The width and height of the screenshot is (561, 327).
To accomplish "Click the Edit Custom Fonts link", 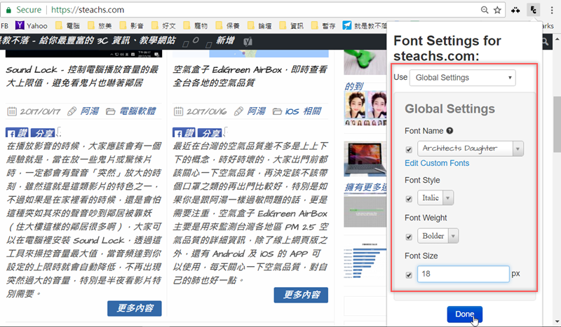I will [x=437, y=163].
